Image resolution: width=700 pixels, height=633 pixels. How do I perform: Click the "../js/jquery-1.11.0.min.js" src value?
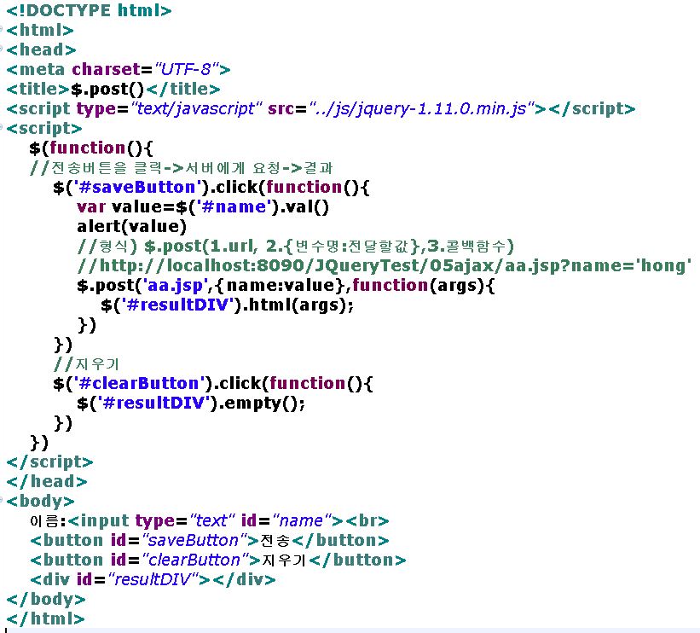[422, 108]
